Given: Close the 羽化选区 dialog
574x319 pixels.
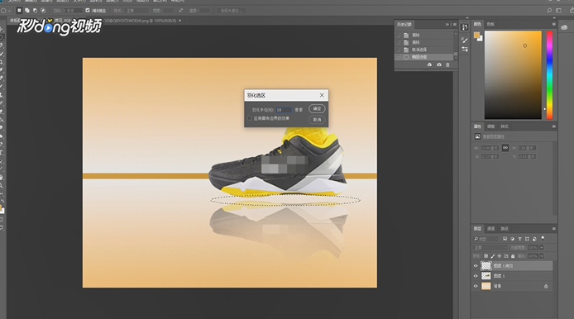Looking at the screenshot, I should 322,95.
